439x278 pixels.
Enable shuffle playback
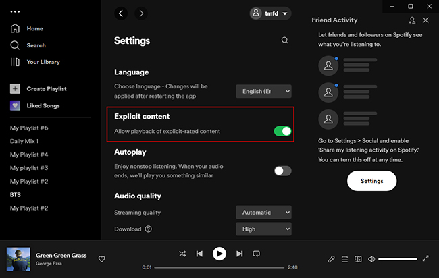(182, 254)
